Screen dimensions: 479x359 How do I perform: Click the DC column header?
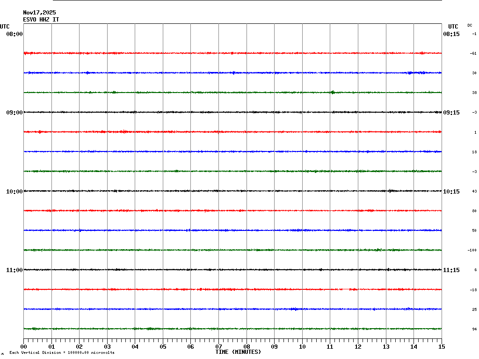pos(470,25)
